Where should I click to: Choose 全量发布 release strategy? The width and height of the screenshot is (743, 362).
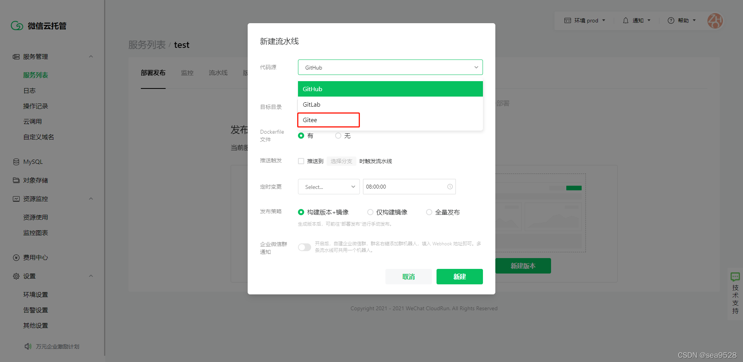click(x=429, y=212)
